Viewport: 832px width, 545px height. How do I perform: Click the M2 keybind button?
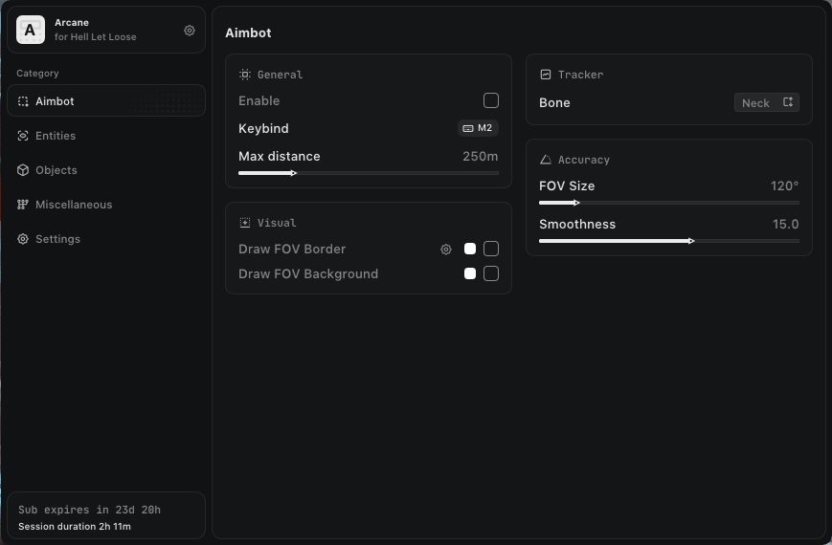click(x=478, y=128)
